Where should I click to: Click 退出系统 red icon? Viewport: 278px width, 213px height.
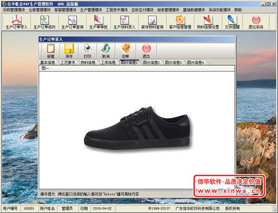coord(256,22)
